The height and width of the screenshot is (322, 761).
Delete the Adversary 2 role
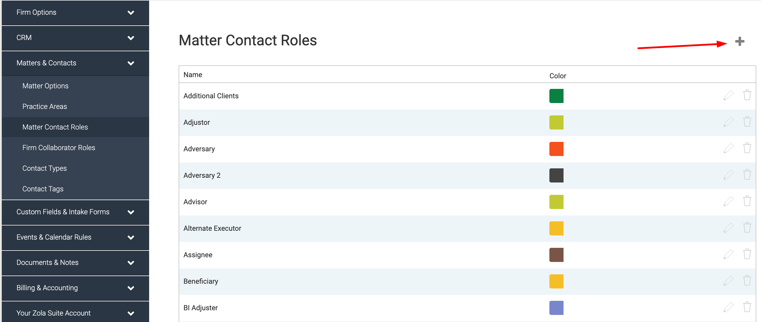pyautogui.click(x=747, y=175)
